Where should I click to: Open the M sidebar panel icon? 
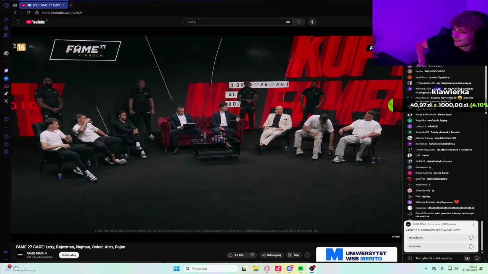tap(6, 35)
